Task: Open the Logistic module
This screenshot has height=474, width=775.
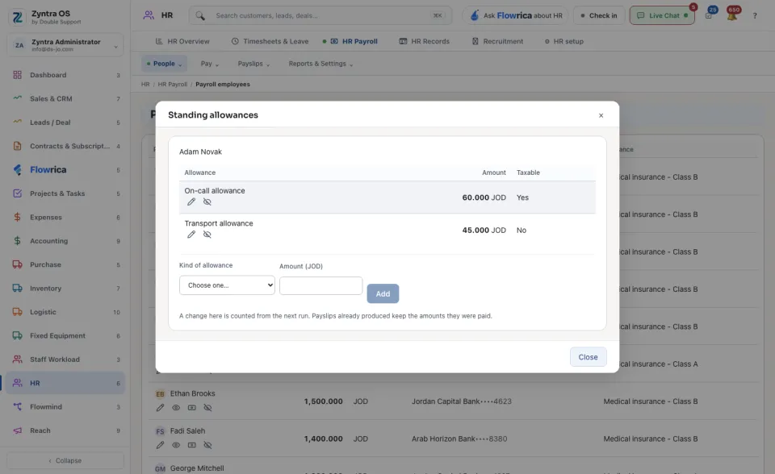Action: 65,312
